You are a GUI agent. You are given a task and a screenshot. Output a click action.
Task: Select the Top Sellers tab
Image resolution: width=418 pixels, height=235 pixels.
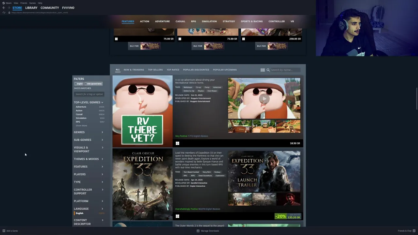pos(155,70)
